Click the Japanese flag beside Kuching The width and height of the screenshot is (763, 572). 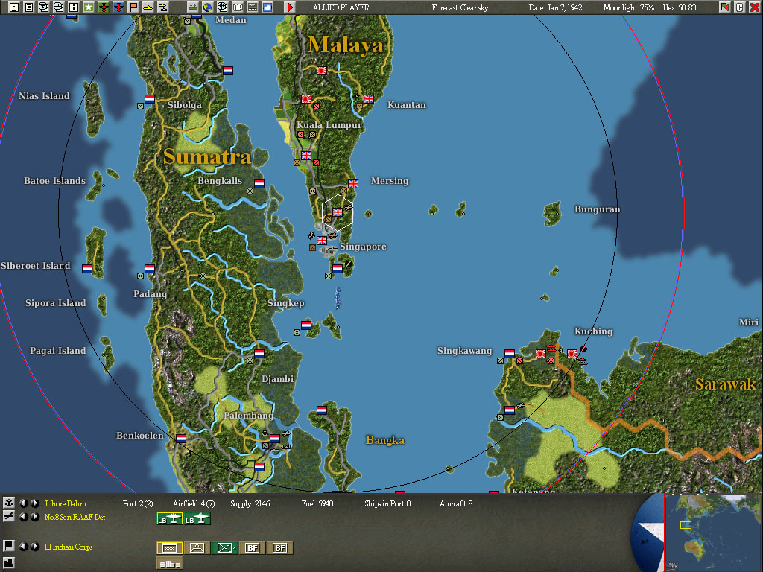572,354
